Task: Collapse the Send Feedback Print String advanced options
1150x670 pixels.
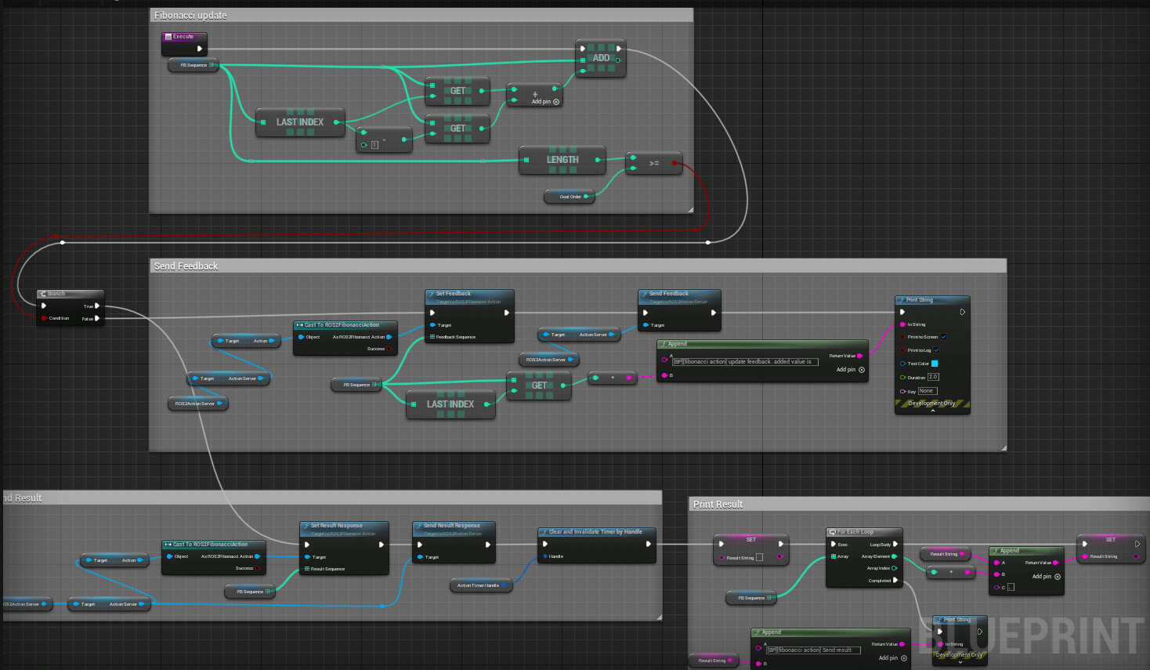Action: pos(933,411)
